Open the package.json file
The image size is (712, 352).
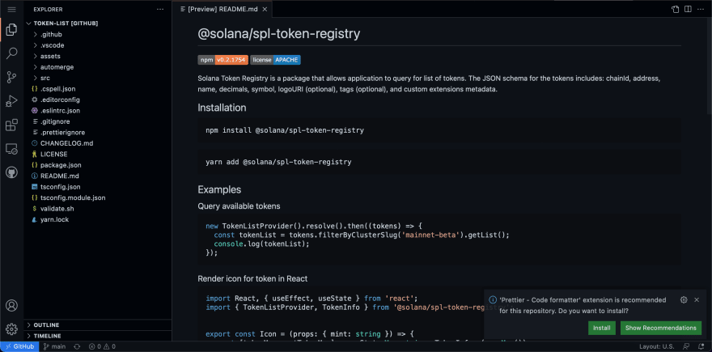[98, 165]
